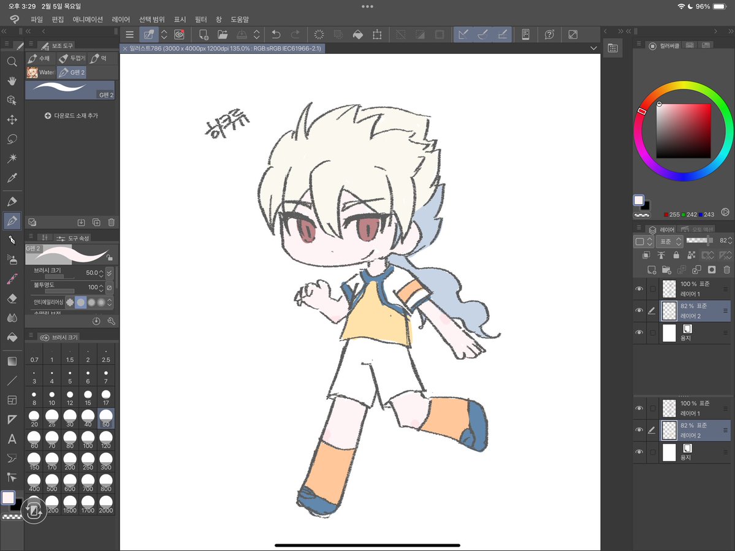Select the Eyedropper tool

coord(12,178)
